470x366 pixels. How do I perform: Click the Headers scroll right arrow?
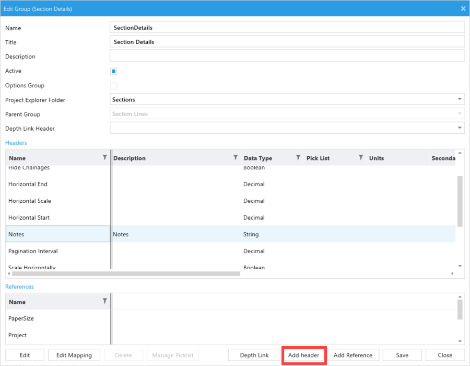click(x=452, y=273)
